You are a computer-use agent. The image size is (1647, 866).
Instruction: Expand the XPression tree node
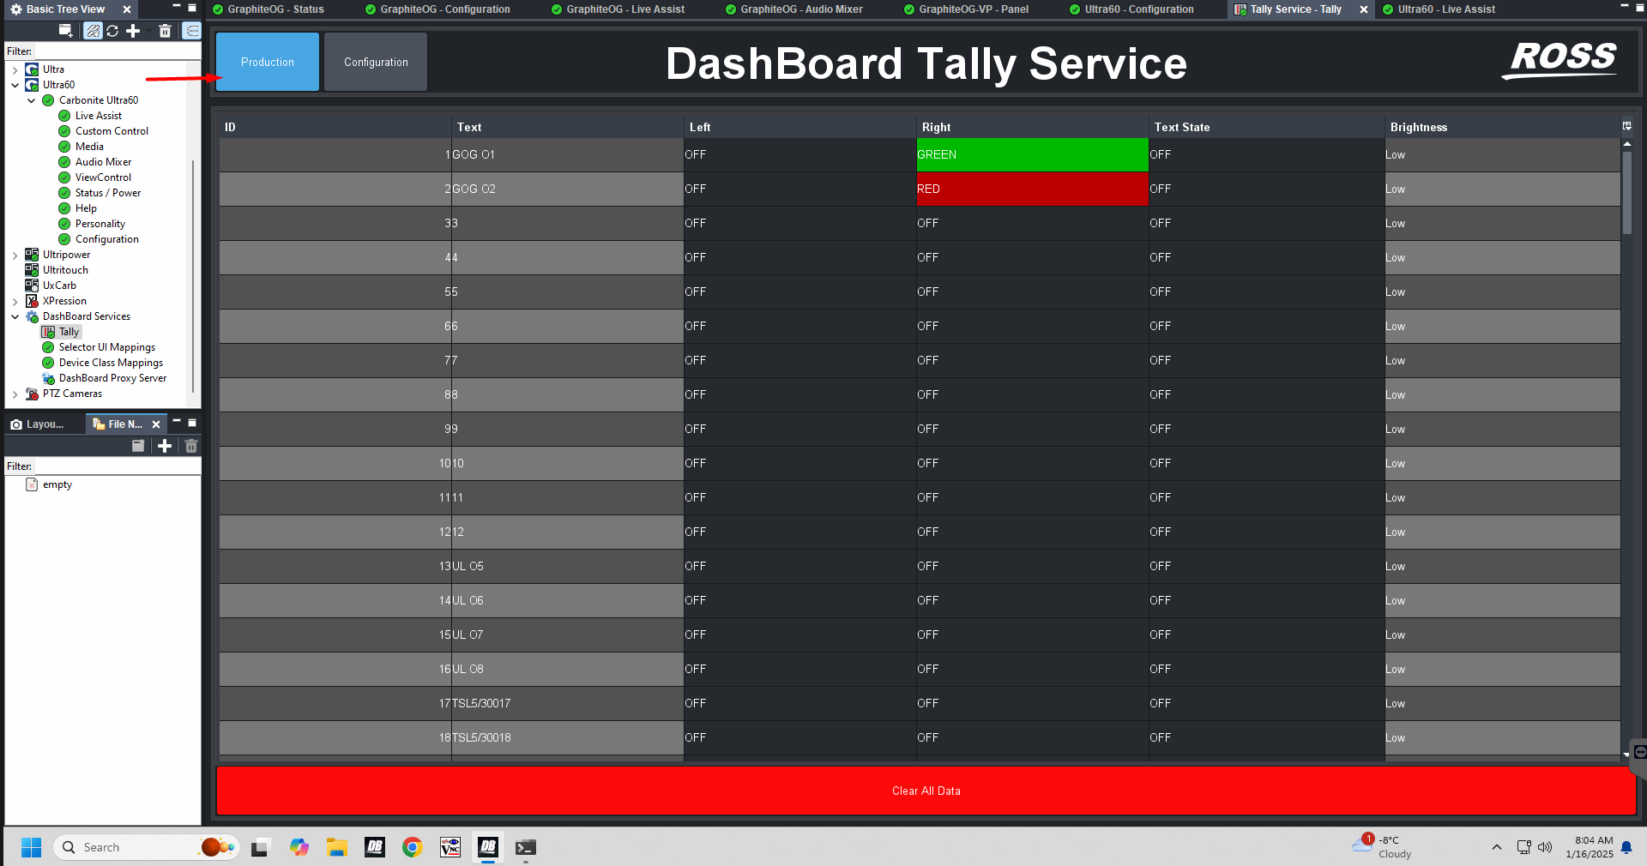[x=15, y=301]
